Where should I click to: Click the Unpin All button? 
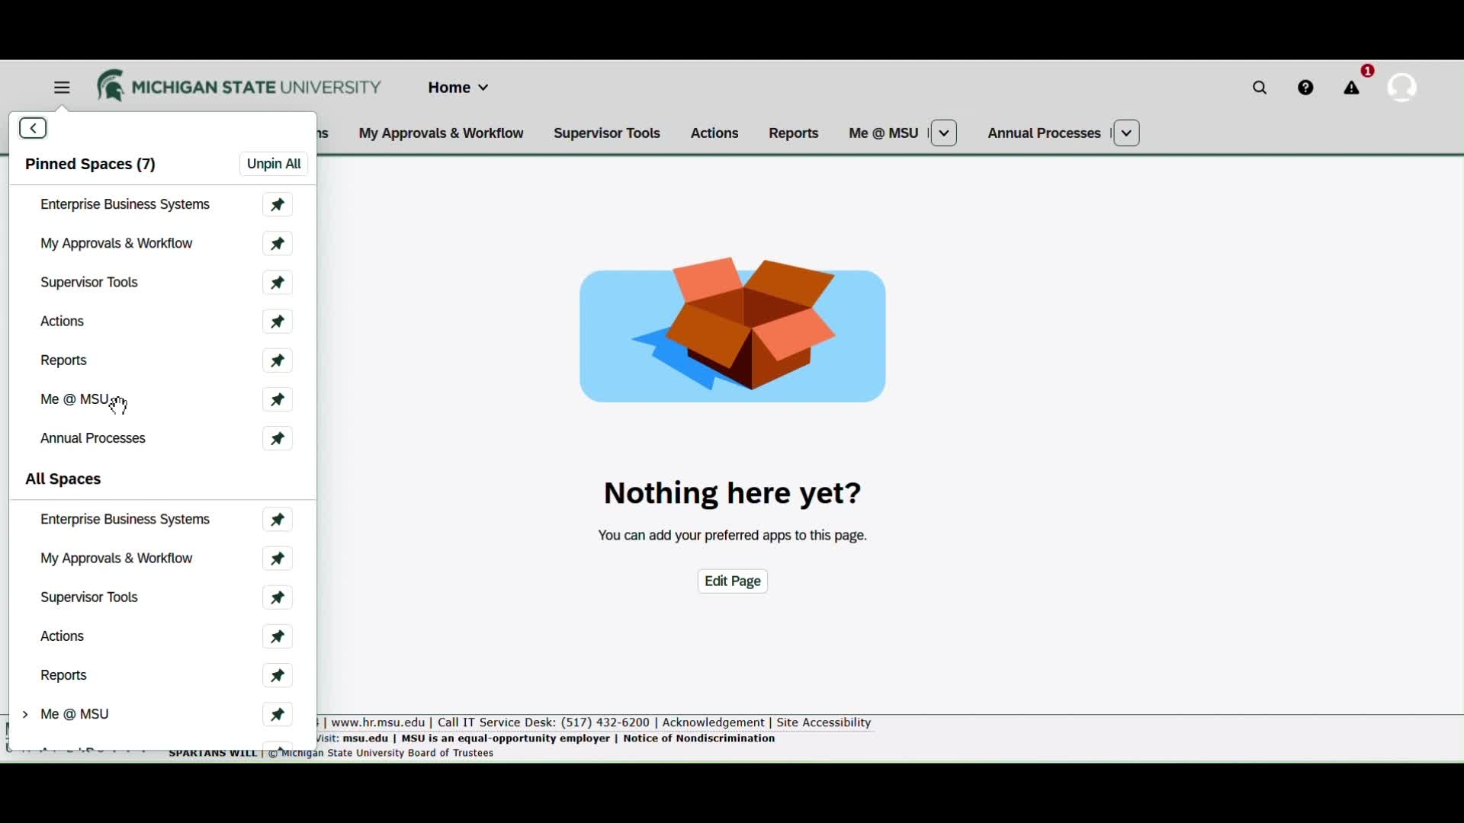(x=274, y=165)
